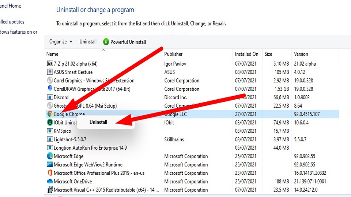Click the Longtion AutoRun Pro icon
The image size is (351, 197).
[50, 148]
